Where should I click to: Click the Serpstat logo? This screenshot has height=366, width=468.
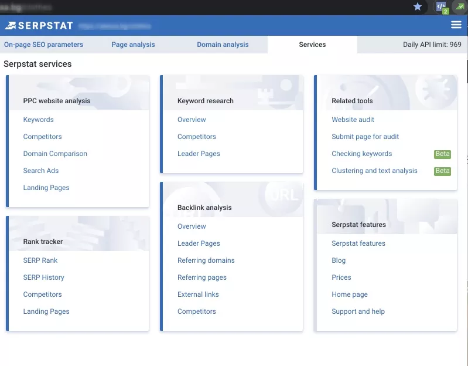39,26
